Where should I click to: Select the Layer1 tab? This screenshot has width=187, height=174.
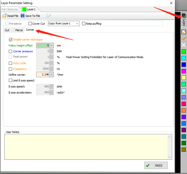pyautogui.click(x=31, y=9)
